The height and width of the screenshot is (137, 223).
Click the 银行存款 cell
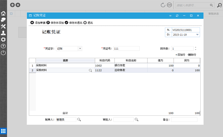coord(131,65)
